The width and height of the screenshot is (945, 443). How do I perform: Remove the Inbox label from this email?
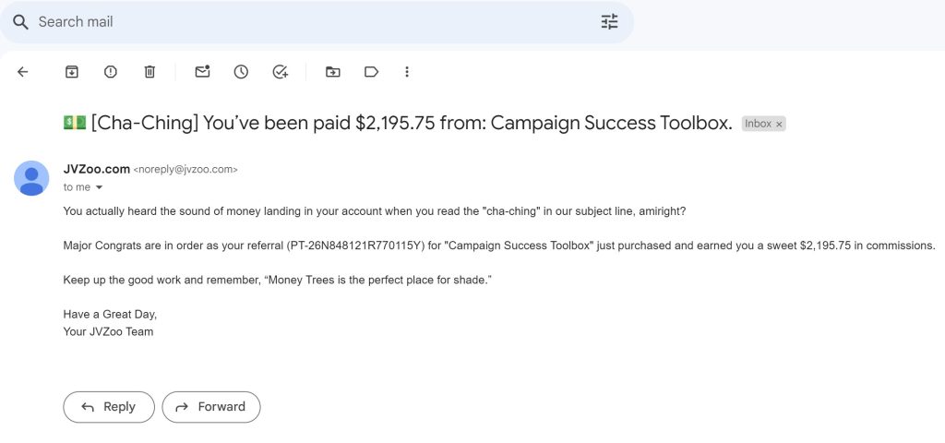779,125
